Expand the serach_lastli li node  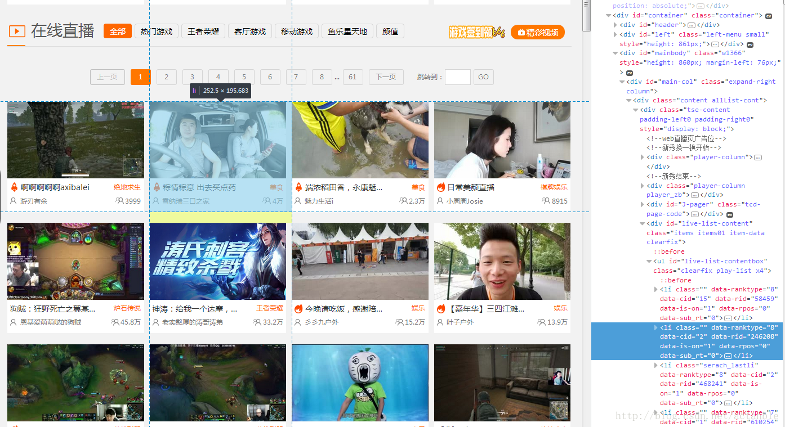tap(656, 366)
